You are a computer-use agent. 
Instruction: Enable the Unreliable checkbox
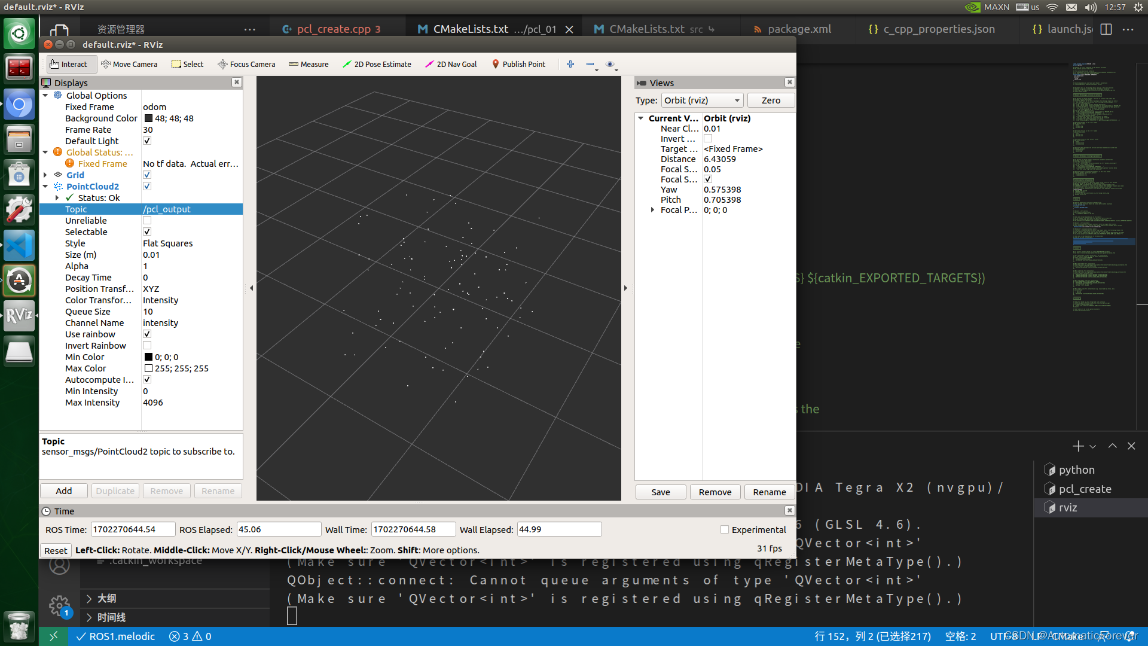[147, 221]
